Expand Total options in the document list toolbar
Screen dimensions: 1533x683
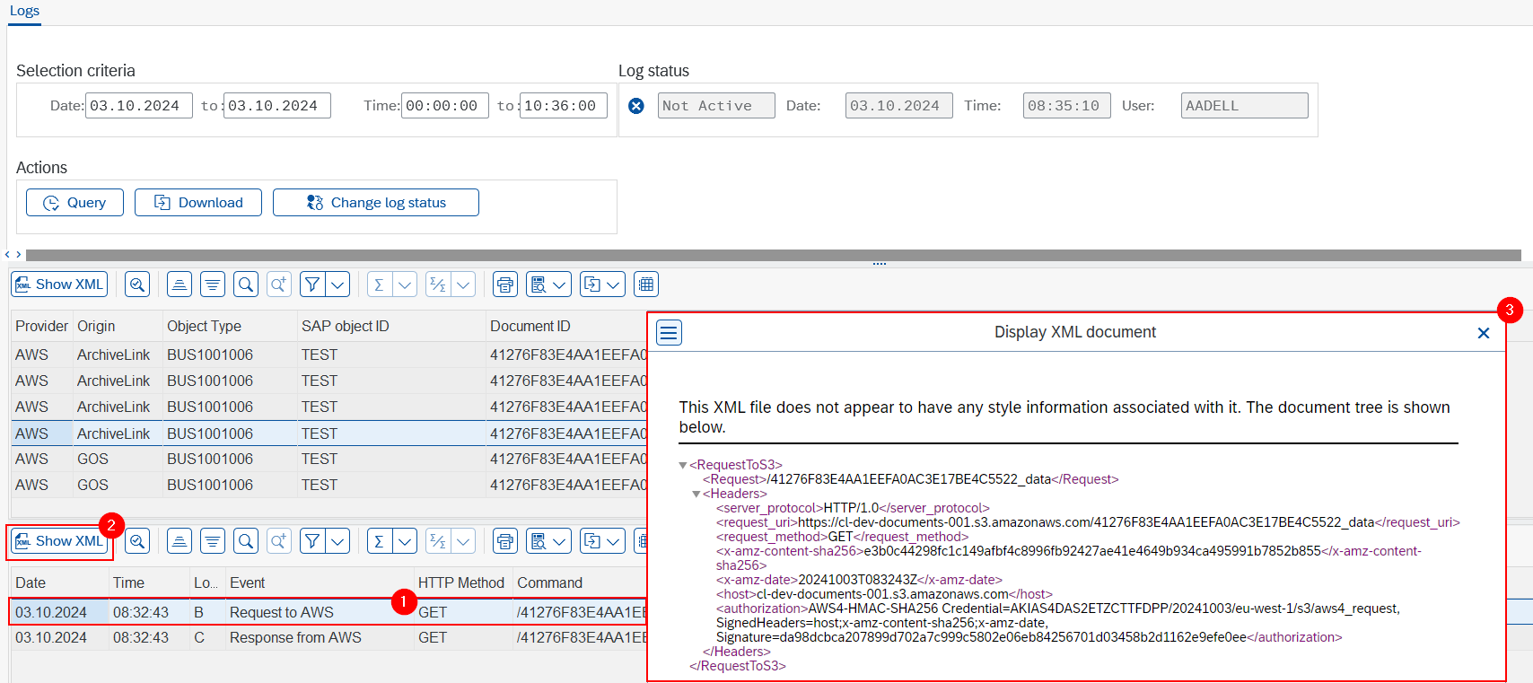click(x=405, y=285)
